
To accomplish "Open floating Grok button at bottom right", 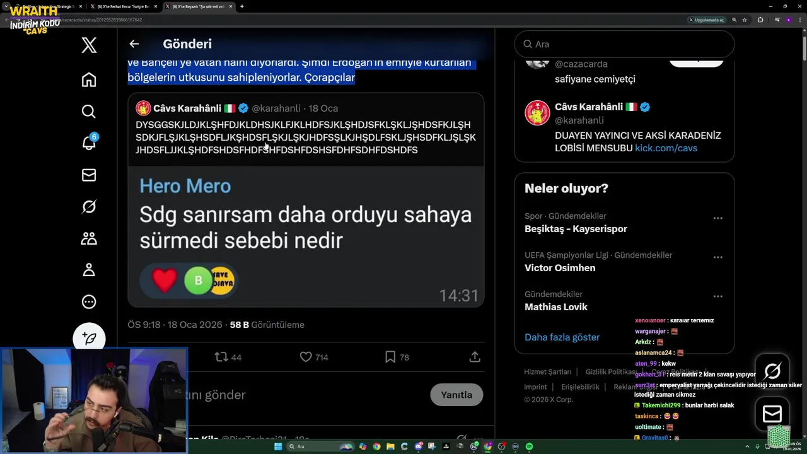I will point(772,371).
